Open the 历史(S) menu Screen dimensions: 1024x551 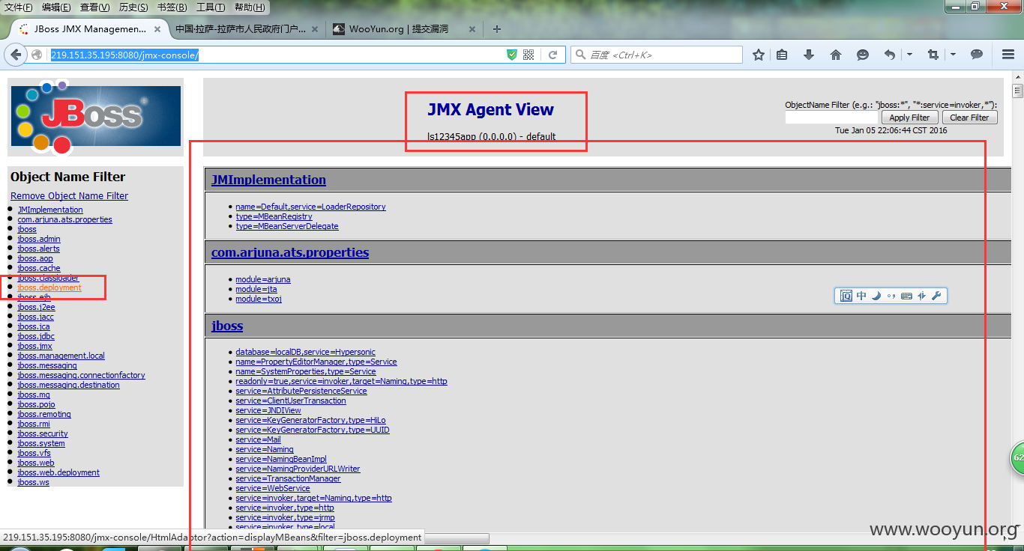tap(133, 7)
